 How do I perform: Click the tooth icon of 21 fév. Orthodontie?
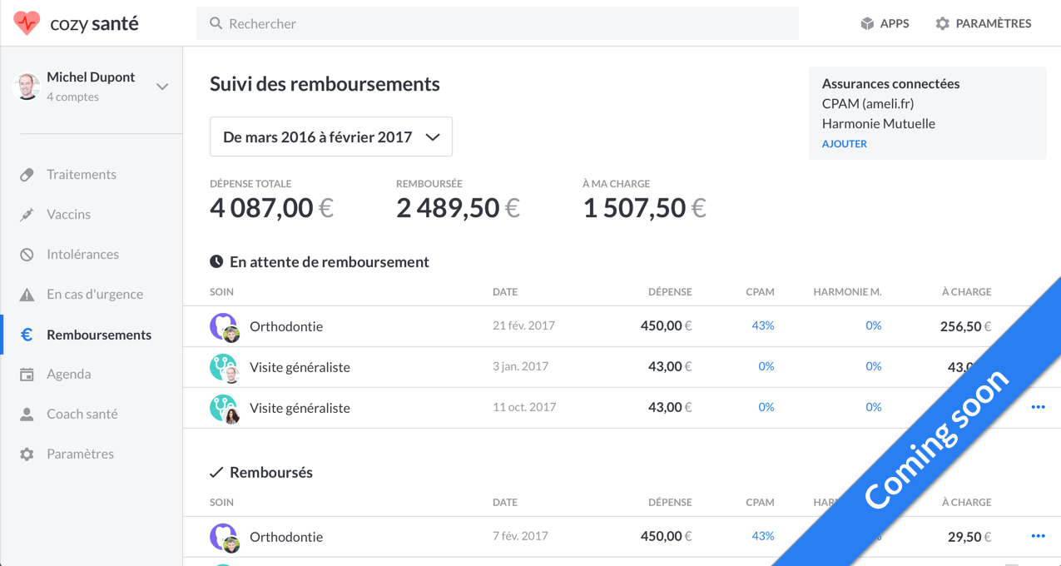[223, 325]
